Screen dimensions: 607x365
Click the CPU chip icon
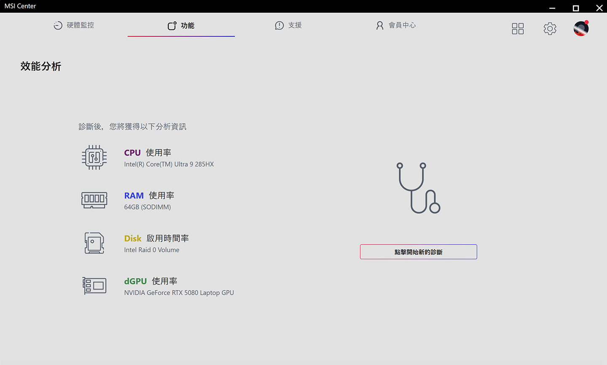pos(94,157)
